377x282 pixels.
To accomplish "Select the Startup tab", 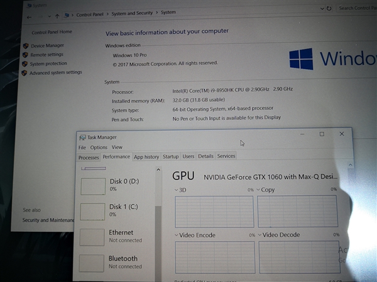I will coord(170,156).
